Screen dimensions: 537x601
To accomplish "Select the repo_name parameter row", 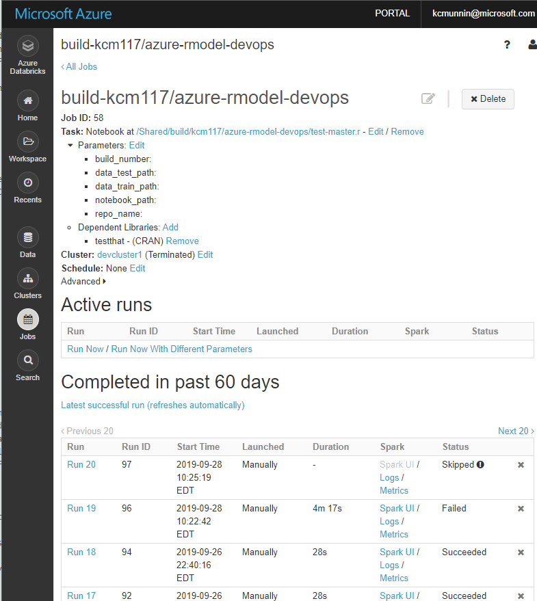I will point(118,214).
